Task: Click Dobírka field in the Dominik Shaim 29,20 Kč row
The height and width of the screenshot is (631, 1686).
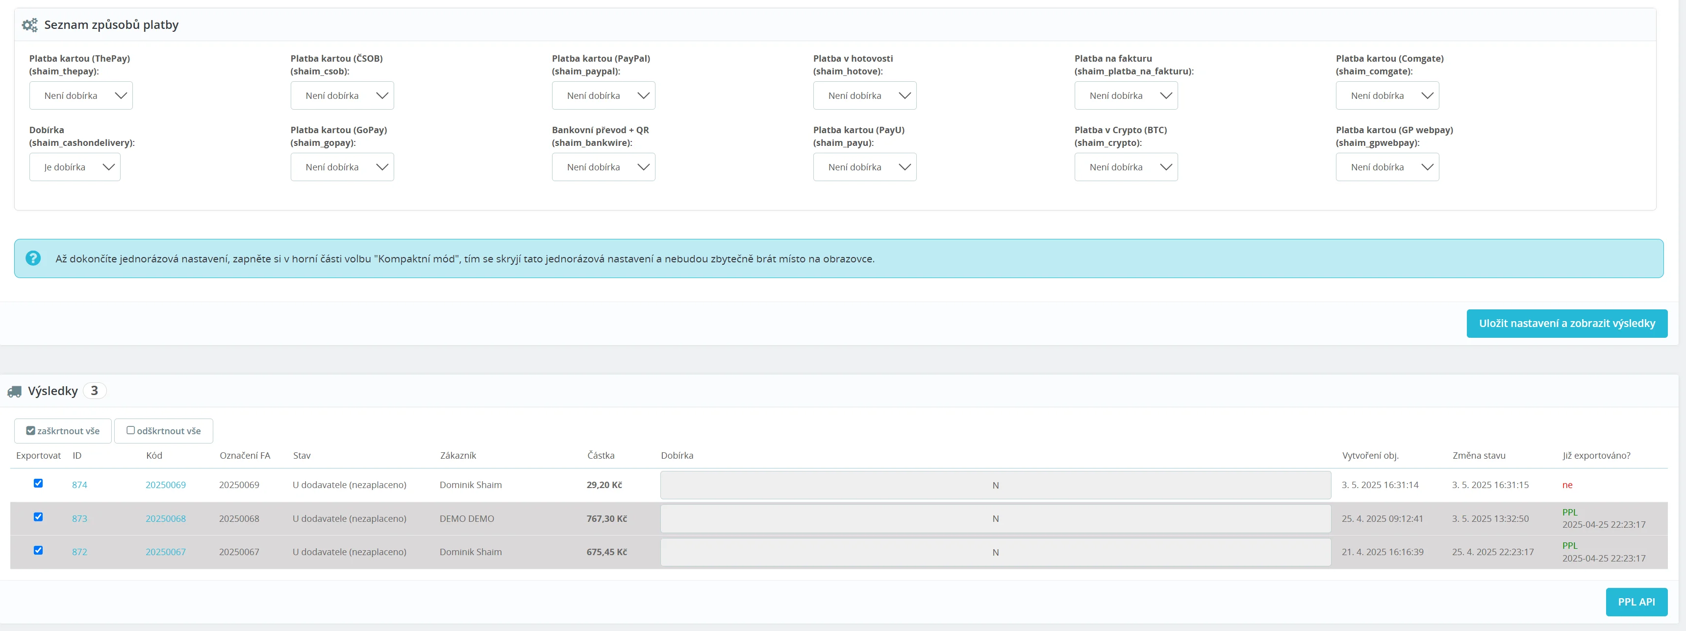Action: pyautogui.click(x=995, y=485)
